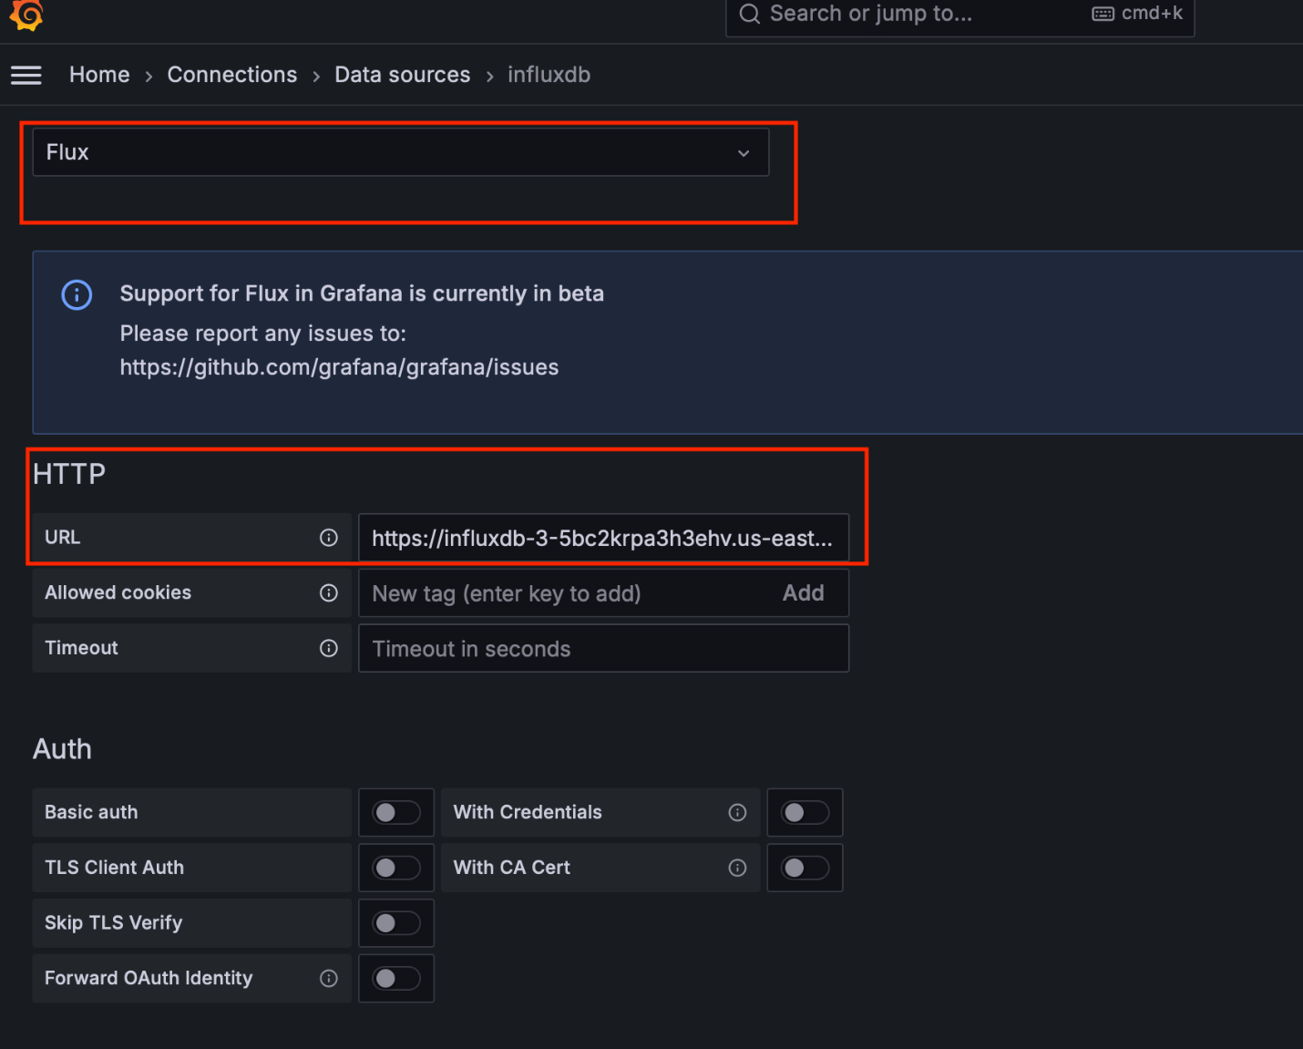Navigate to Connections breadcrumb

click(x=232, y=75)
